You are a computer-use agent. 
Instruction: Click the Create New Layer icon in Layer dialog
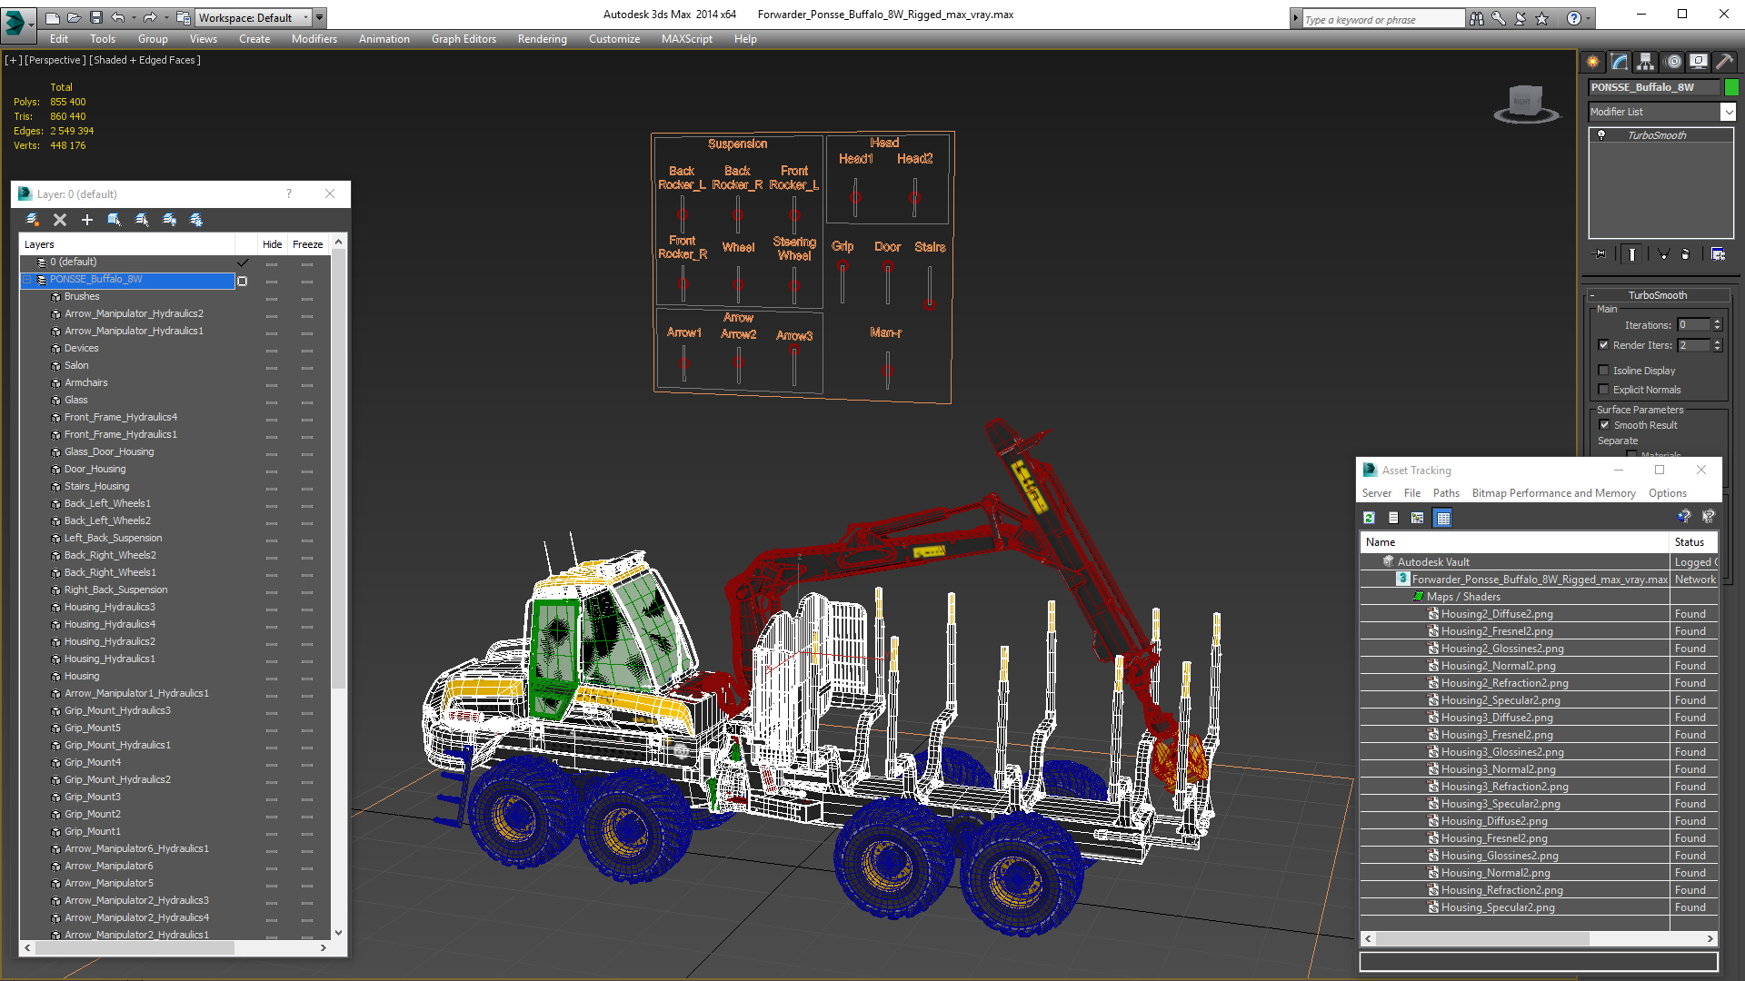[x=33, y=220]
